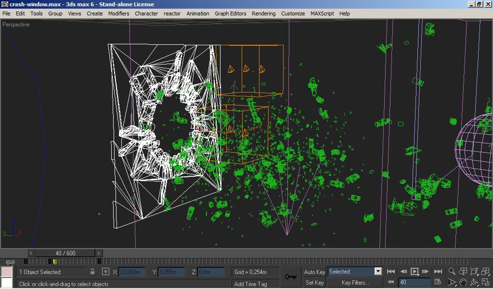Open the Animation menu
This screenshot has width=493, height=289.
[x=197, y=13]
